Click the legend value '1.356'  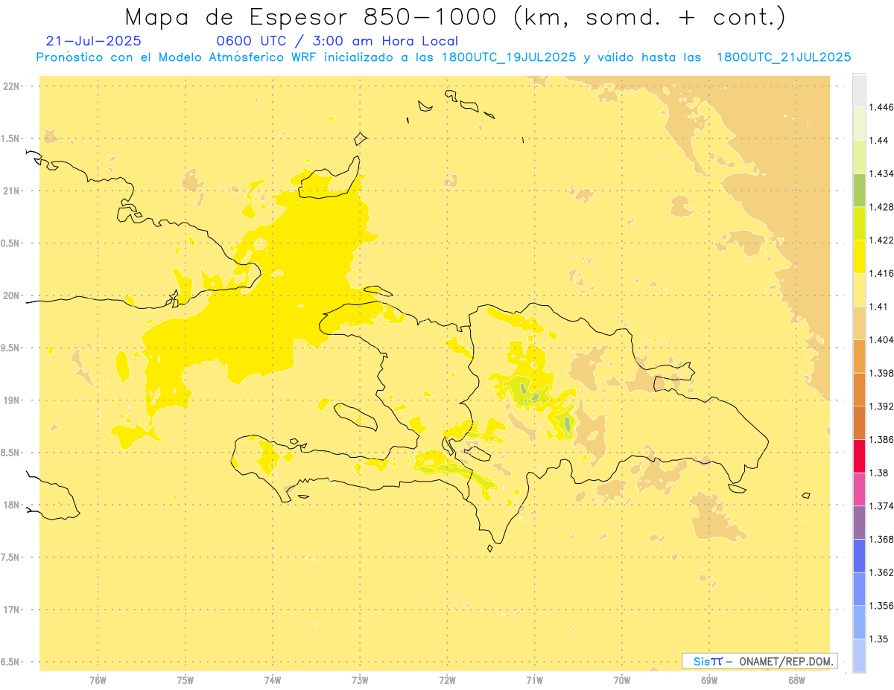click(x=881, y=606)
